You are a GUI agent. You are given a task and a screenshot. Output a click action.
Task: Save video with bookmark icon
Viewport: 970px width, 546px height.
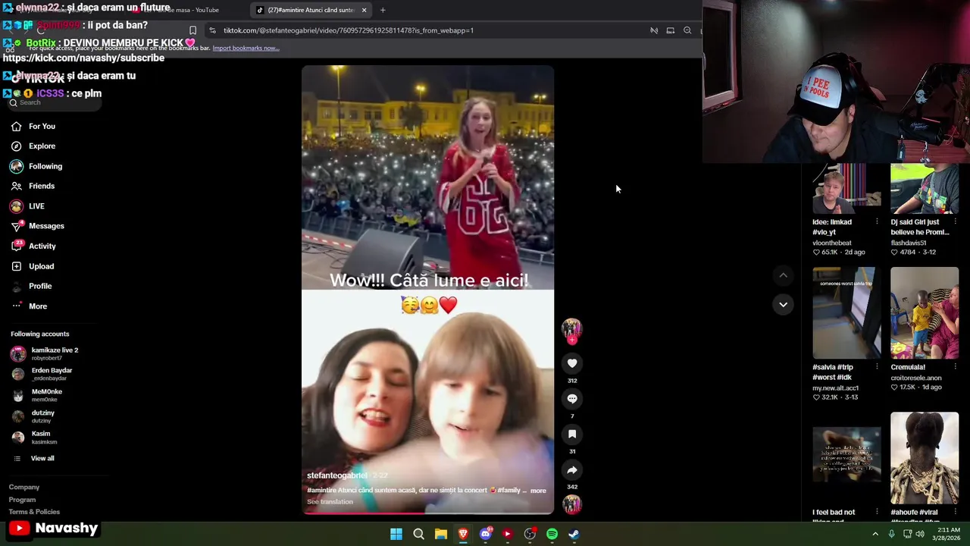click(572, 434)
